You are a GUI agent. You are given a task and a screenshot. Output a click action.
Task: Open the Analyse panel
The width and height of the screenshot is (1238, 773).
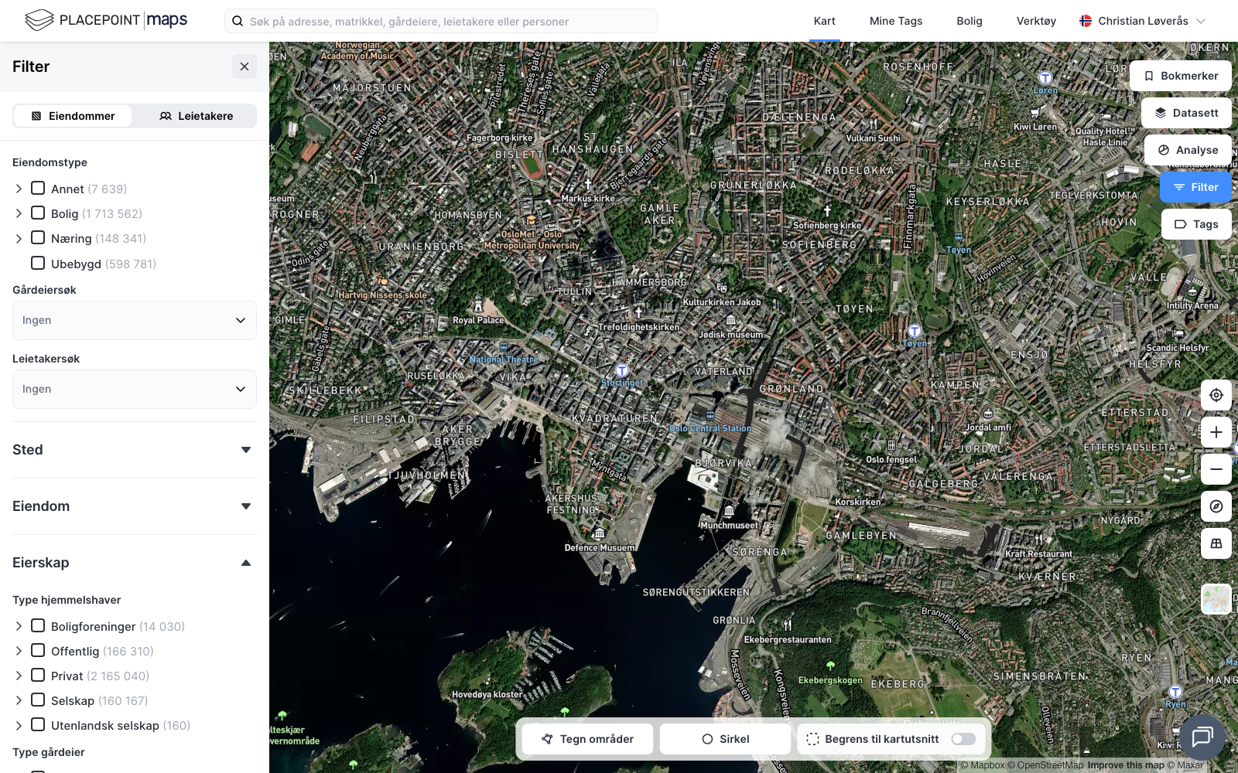pos(1188,150)
